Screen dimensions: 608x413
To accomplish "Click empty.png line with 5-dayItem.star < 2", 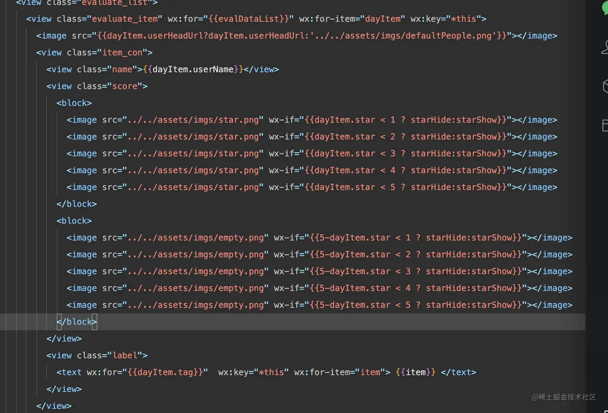I will tap(320, 255).
